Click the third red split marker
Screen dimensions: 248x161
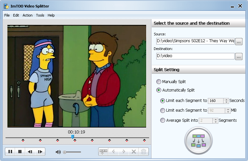click(x=57, y=140)
